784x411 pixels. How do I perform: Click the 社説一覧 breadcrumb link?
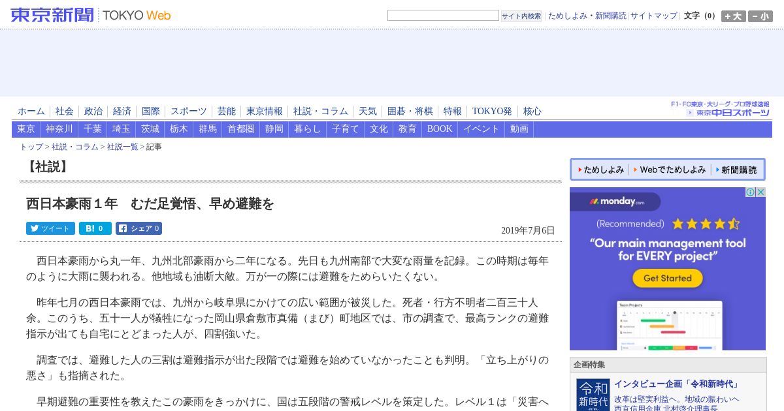123,147
